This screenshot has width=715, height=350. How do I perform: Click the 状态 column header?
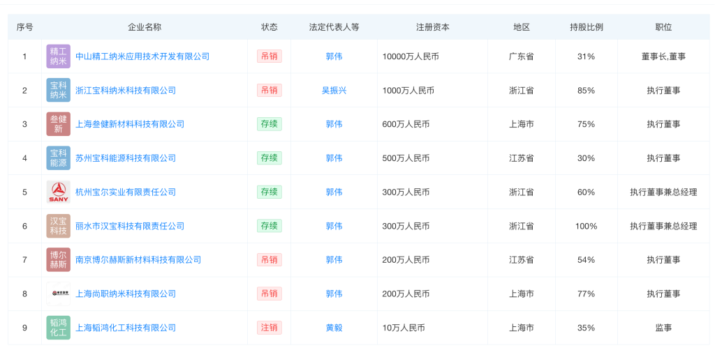269,27
